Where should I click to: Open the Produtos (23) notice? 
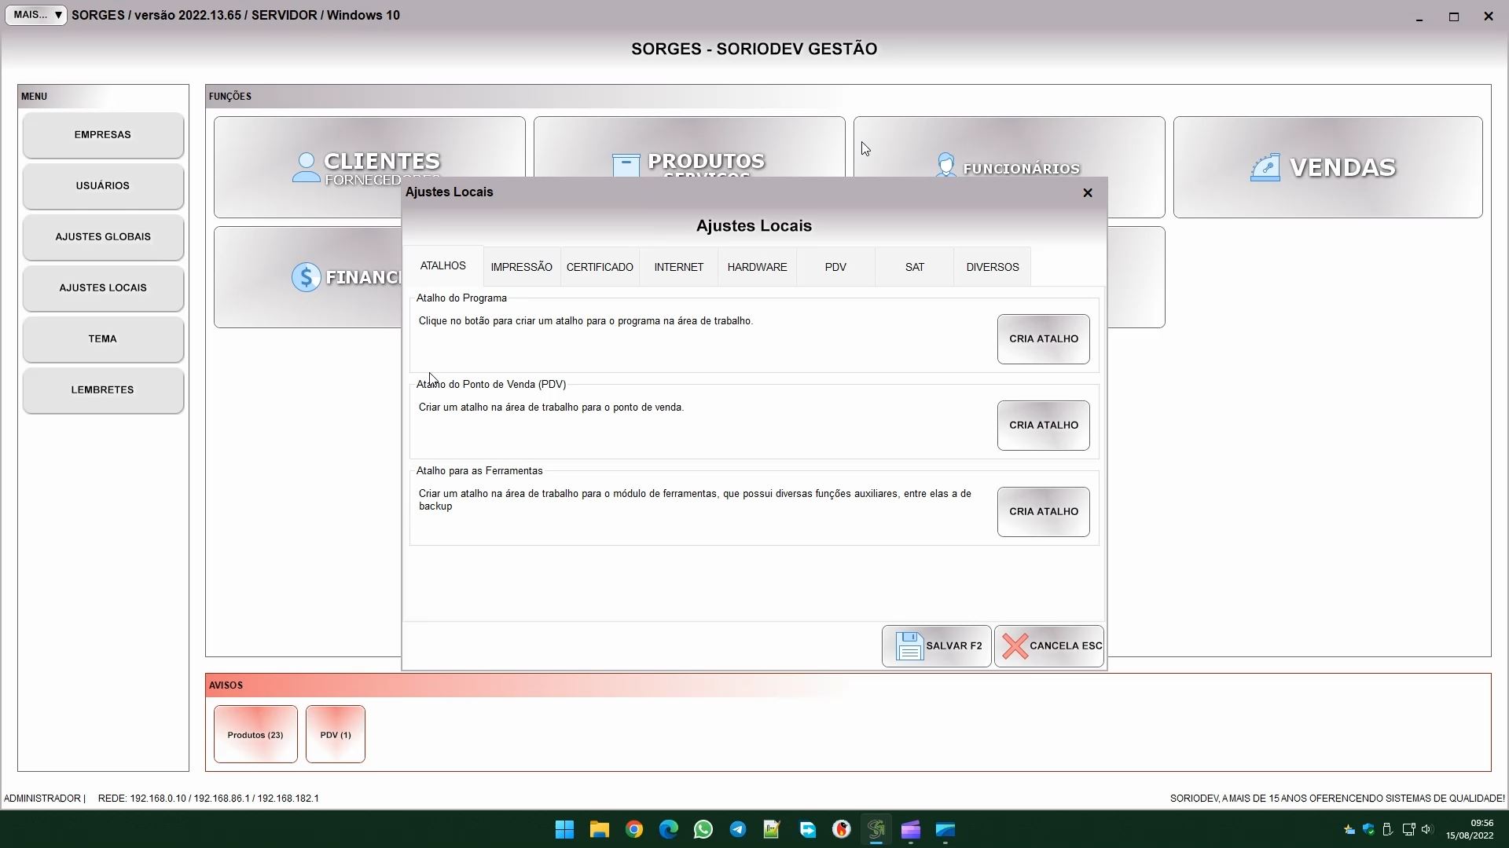click(255, 734)
